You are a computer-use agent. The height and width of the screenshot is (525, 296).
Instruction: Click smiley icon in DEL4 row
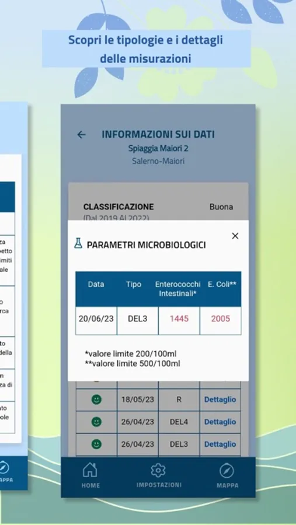click(x=96, y=422)
